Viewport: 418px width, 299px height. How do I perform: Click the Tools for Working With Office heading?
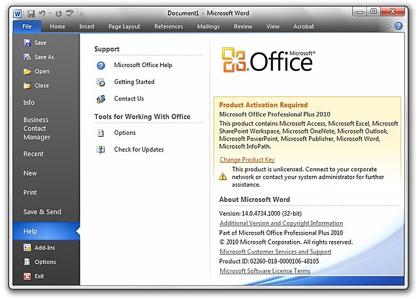(142, 117)
